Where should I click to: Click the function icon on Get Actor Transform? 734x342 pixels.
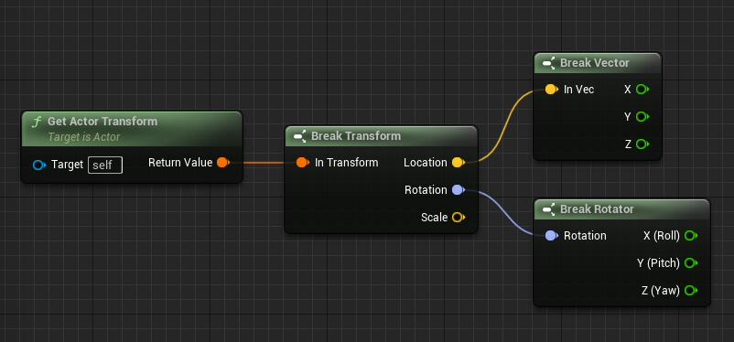37,122
